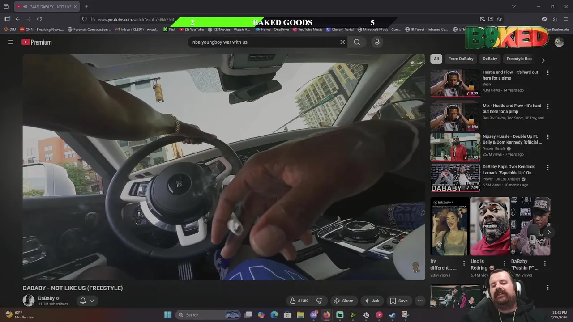Open Discord from the taskbar
This screenshot has height=322, width=573.
314,315
